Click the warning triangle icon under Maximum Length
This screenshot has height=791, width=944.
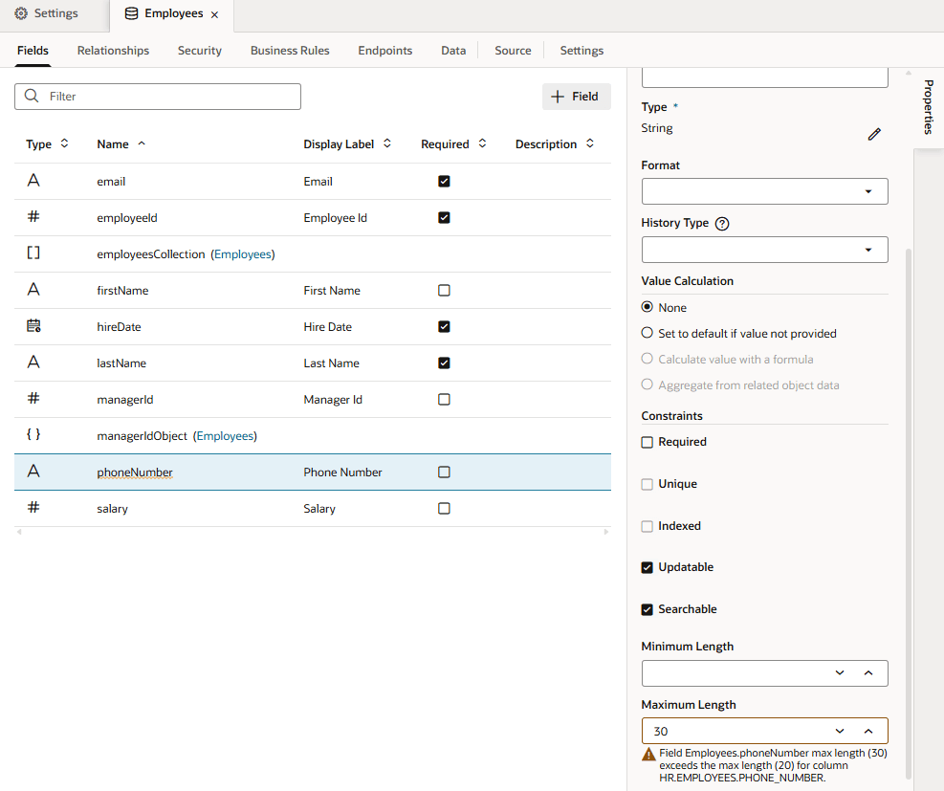coord(648,754)
